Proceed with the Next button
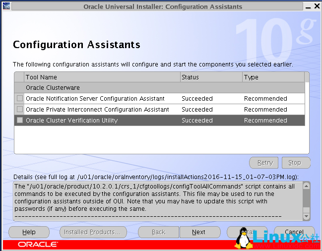The width and height of the screenshot is (322, 251). pos(200,232)
